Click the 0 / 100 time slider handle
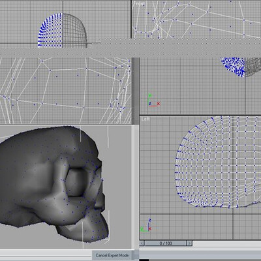The width and height of the screenshot is (261, 261). pos(166,243)
